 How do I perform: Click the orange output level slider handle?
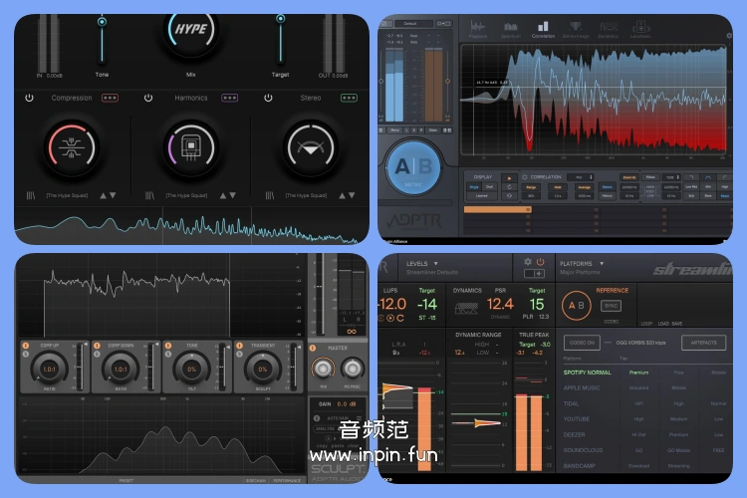click(x=447, y=81)
